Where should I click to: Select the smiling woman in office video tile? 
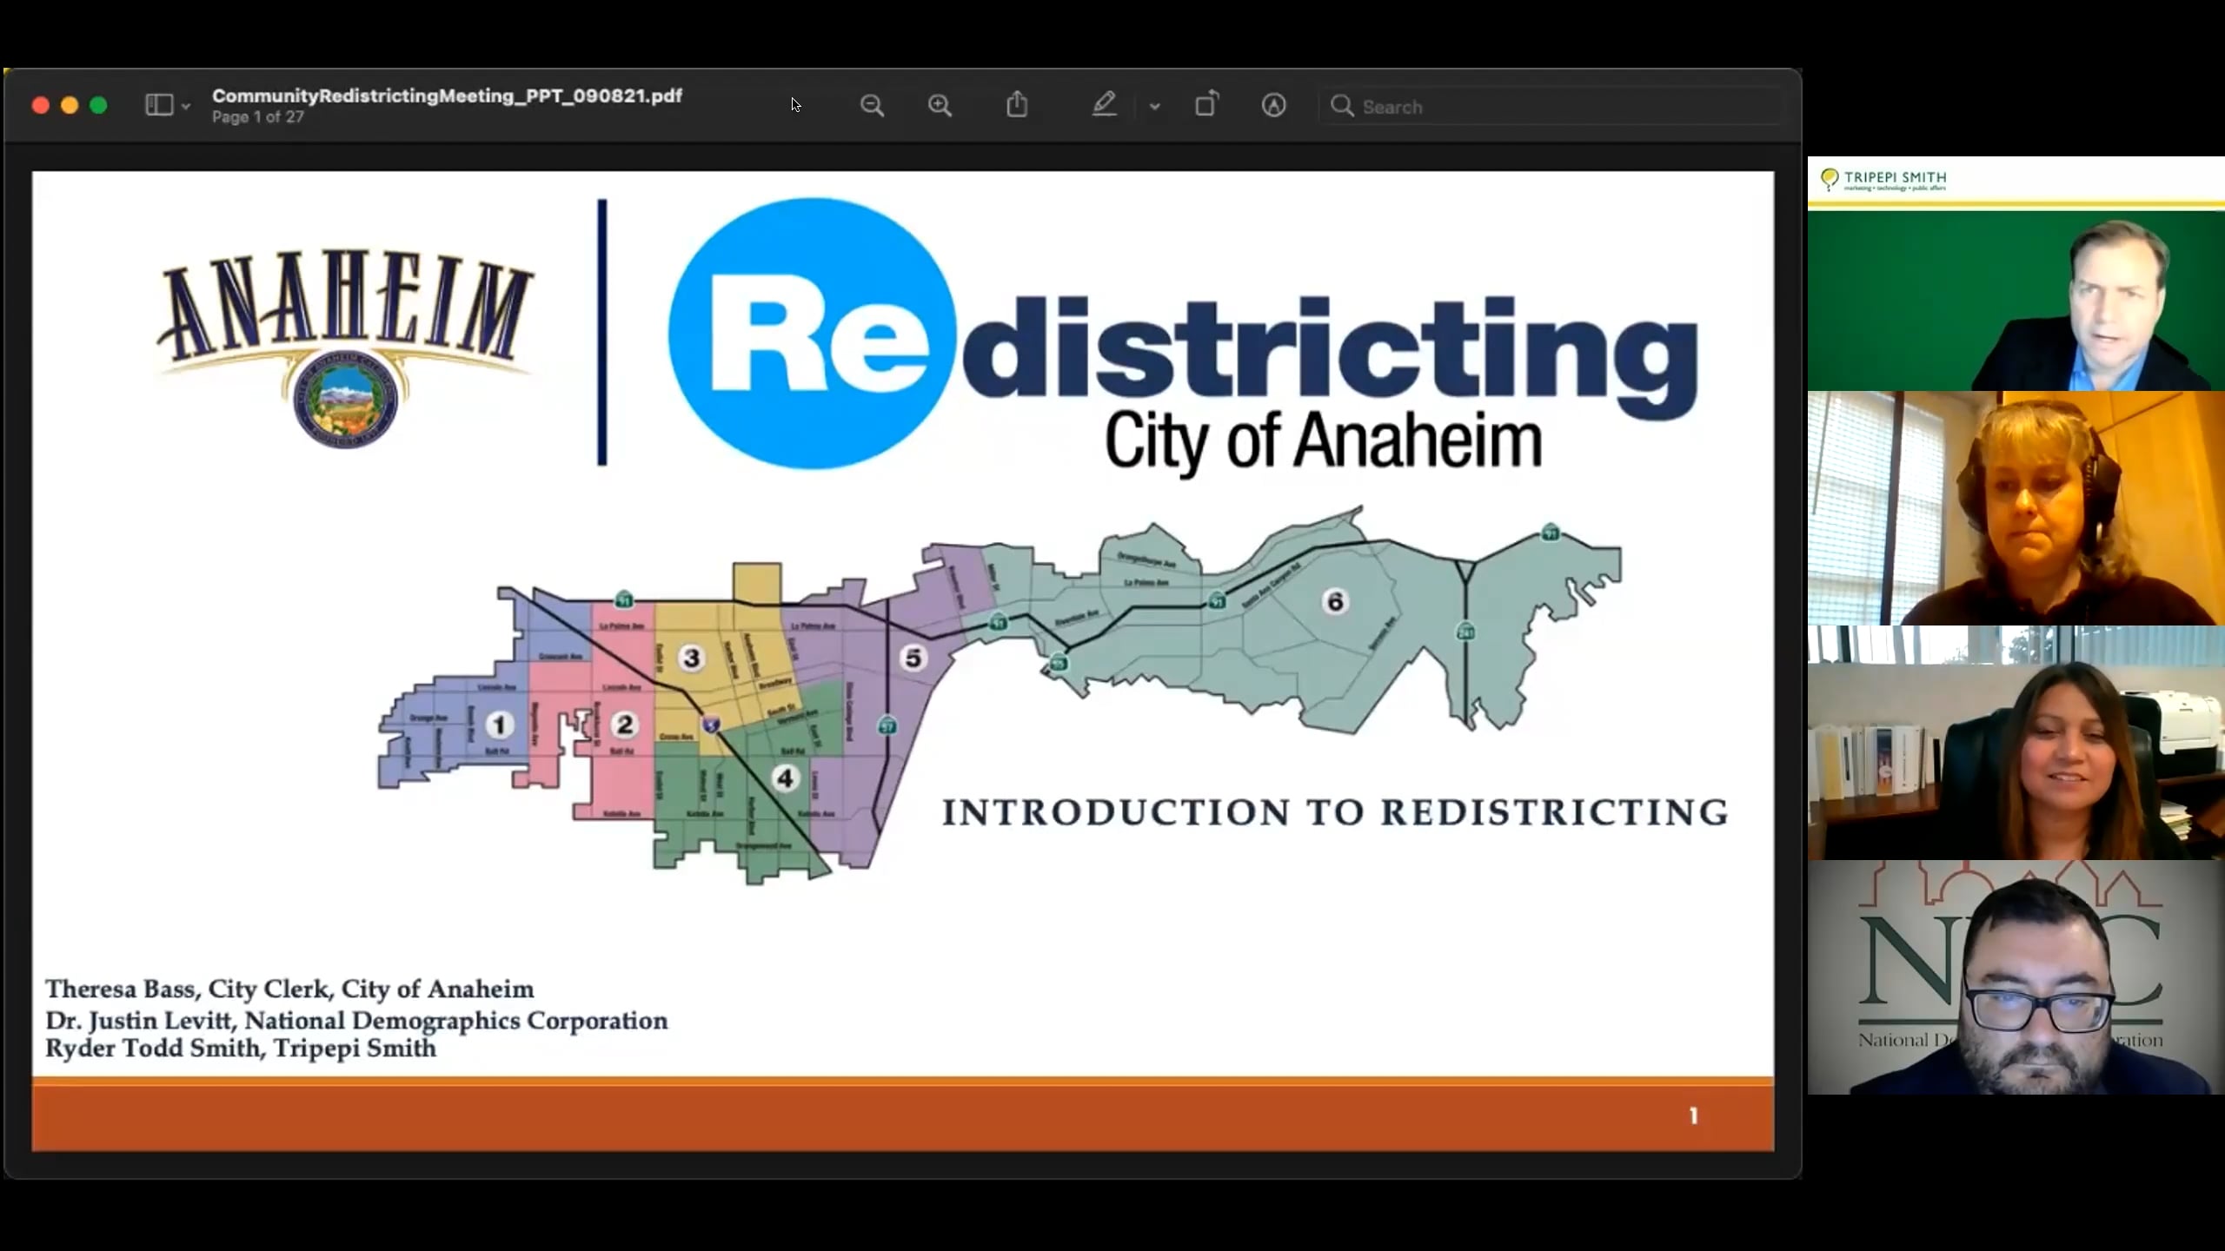[x=2016, y=743]
